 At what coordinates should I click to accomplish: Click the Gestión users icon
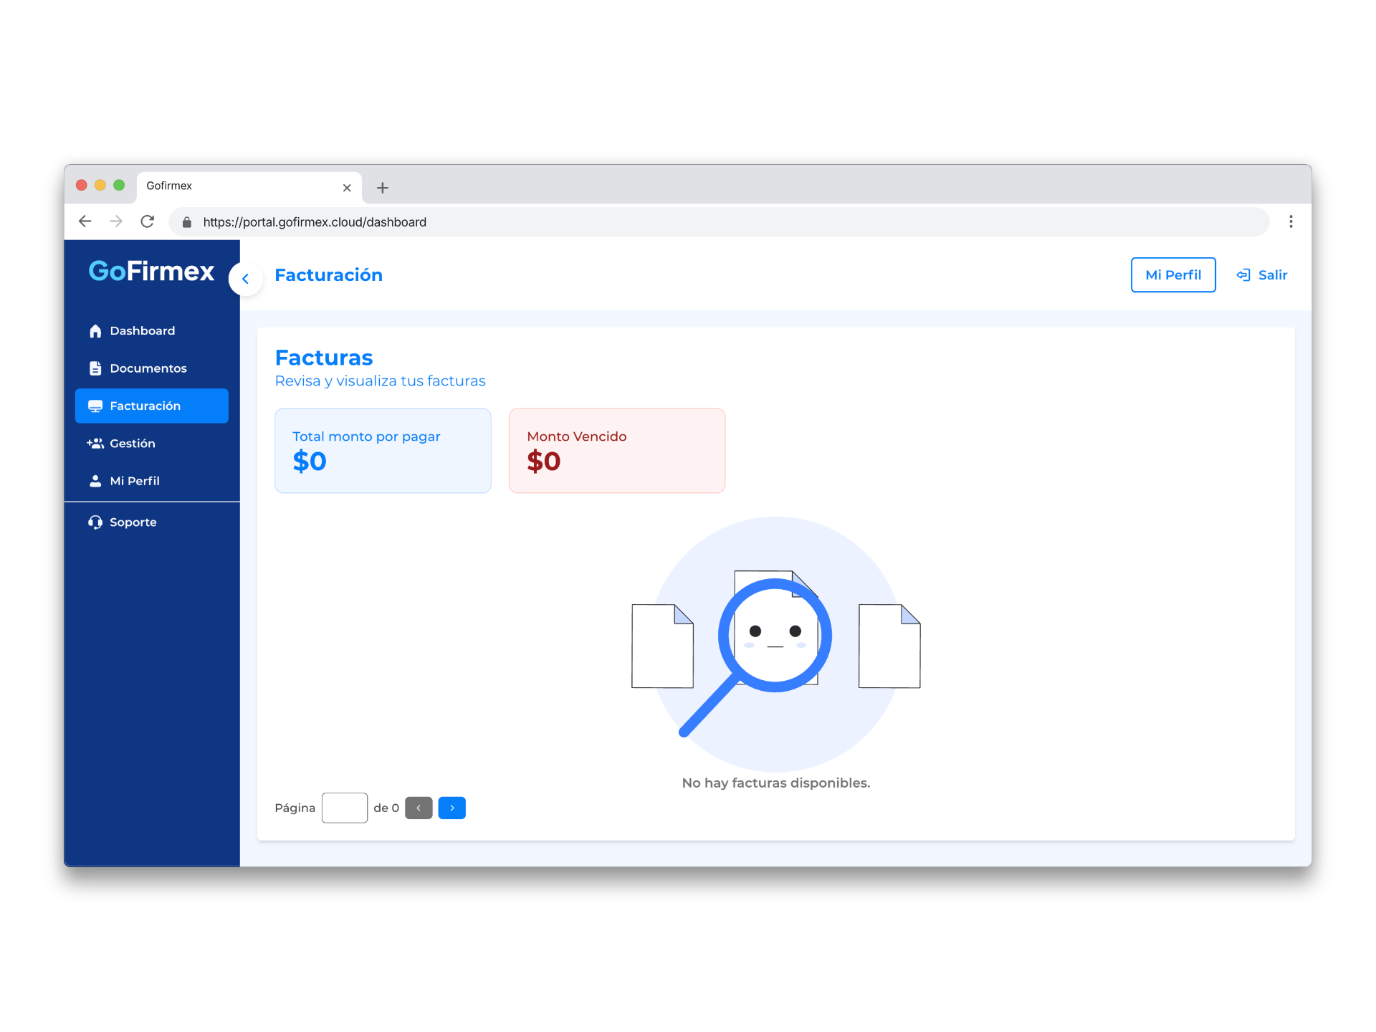[95, 444]
